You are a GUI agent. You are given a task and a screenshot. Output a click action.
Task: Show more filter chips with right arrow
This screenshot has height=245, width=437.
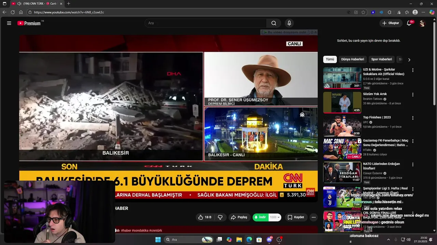pyautogui.click(x=409, y=60)
